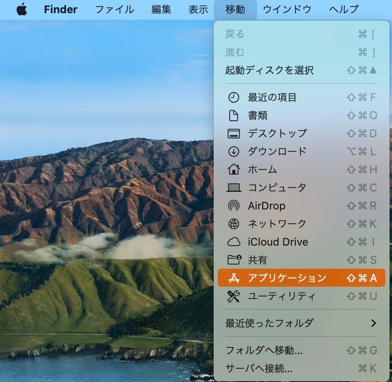Image resolution: width=392 pixels, height=382 pixels.
Task: Expand 最近使ったフォルダ submenu arrow
Action: 374,323
